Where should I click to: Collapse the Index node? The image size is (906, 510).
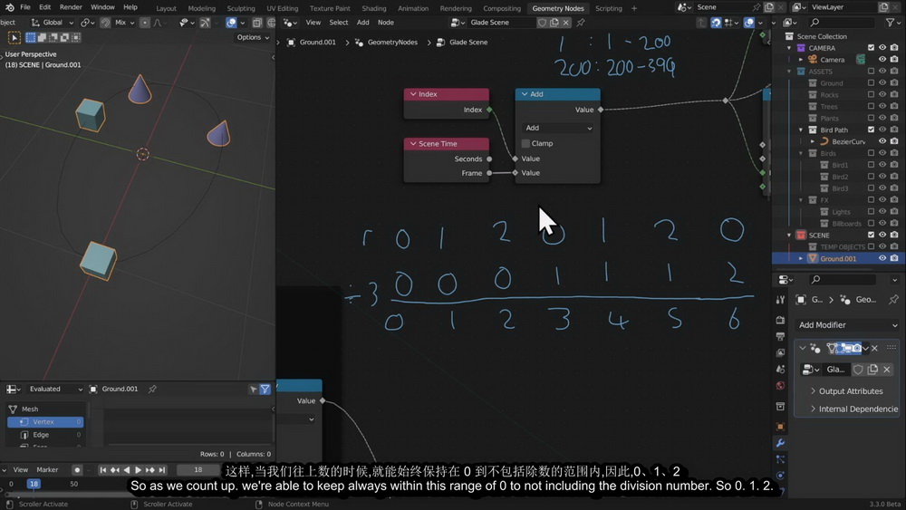[413, 94]
